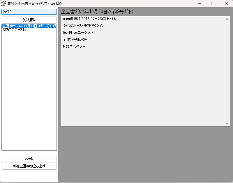
Task: Click the line キャラのポーズ・表情:アクション
Action: (83, 26)
